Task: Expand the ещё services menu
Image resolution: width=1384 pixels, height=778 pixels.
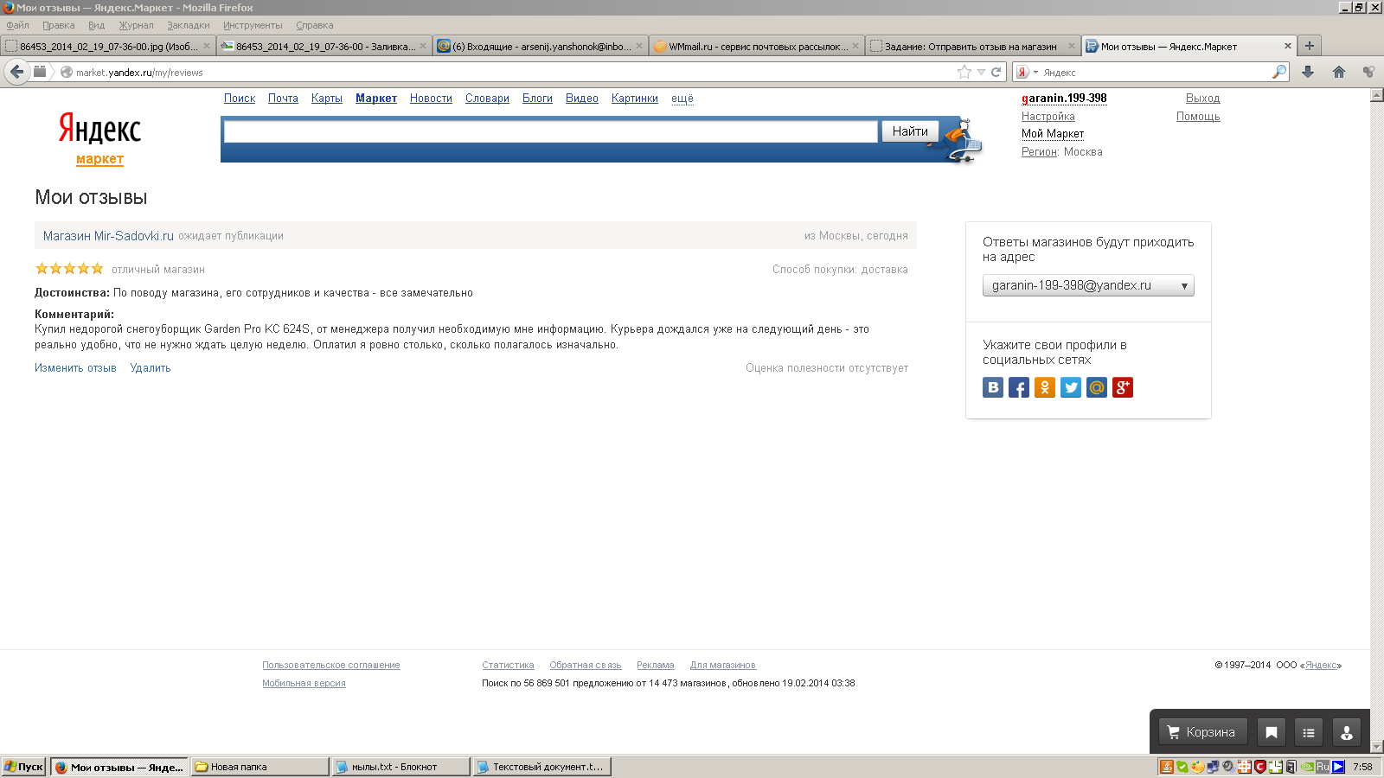Action: tap(682, 99)
